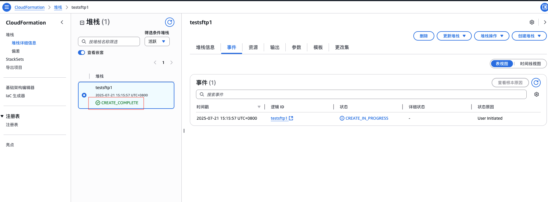The height and width of the screenshot is (202, 548).
Task: Open the Stacks sidebar link
Action: [x=10, y=35]
